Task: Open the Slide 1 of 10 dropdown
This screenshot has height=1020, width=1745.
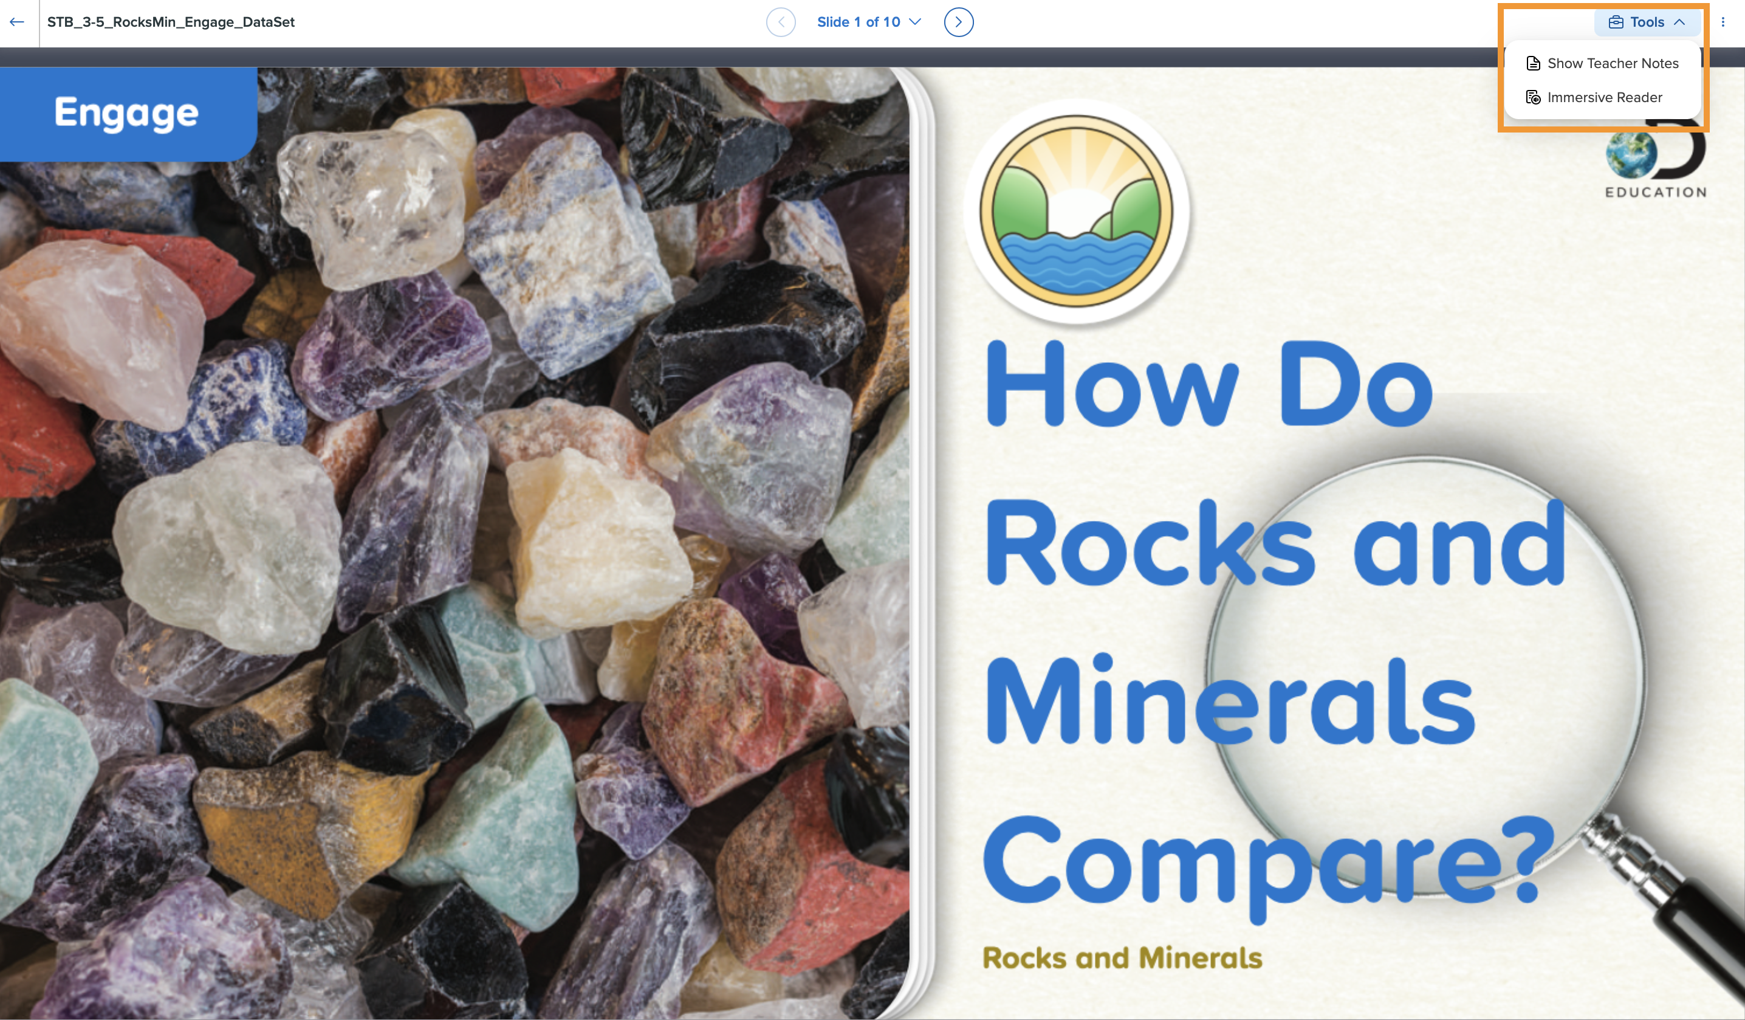Action: pyautogui.click(x=868, y=22)
